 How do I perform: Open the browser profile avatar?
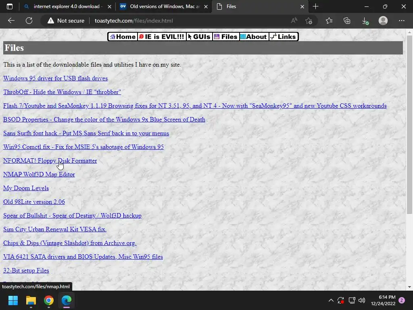click(x=383, y=21)
